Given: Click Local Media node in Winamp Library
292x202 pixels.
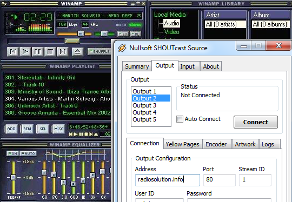Looking at the screenshot, I should pyautogui.click(x=170, y=15).
